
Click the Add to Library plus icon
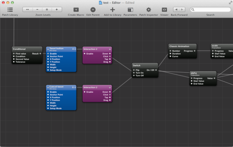click(x=113, y=10)
